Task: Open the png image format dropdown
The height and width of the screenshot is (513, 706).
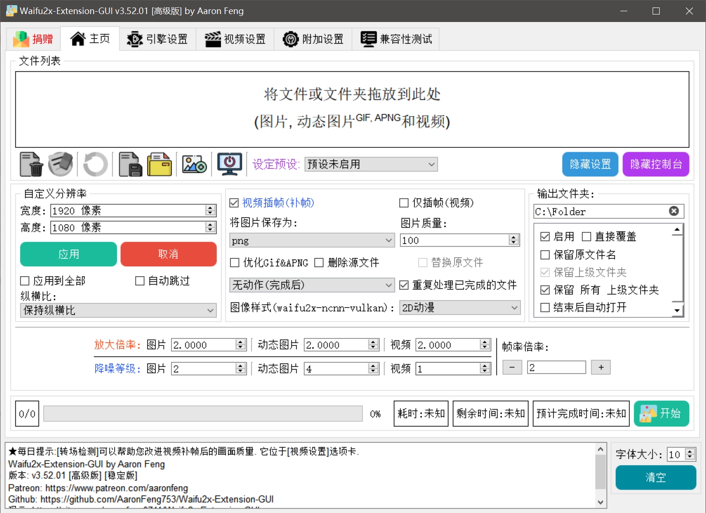Action: [x=312, y=240]
